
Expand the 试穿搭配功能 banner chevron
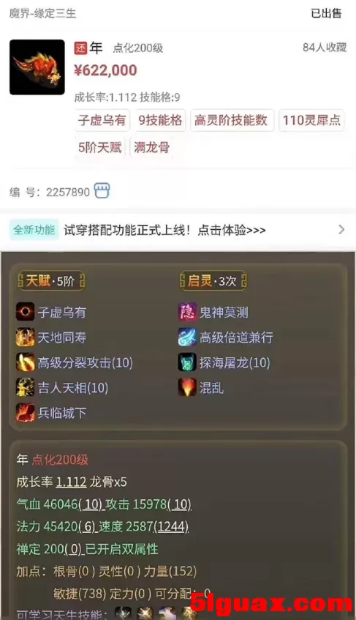click(x=341, y=230)
